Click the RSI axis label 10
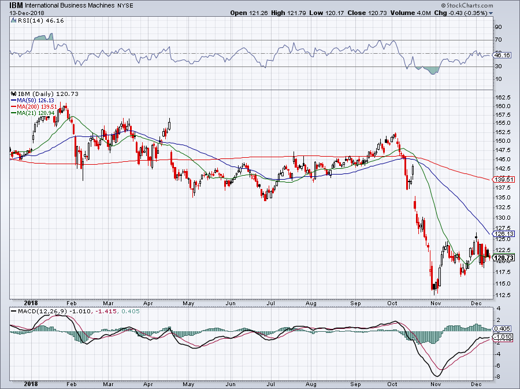The image size is (520, 389). (x=498, y=79)
